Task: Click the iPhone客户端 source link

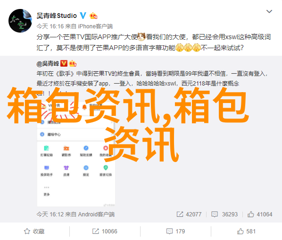Action: [95, 26]
